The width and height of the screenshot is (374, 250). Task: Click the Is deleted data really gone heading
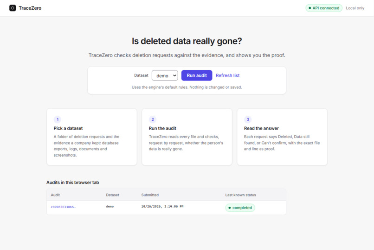(187, 41)
